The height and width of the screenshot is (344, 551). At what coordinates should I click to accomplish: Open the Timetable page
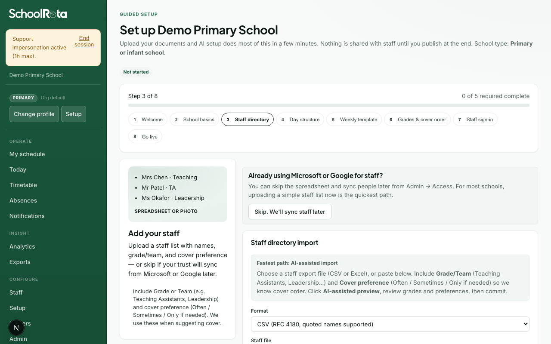(x=23, y=185)
